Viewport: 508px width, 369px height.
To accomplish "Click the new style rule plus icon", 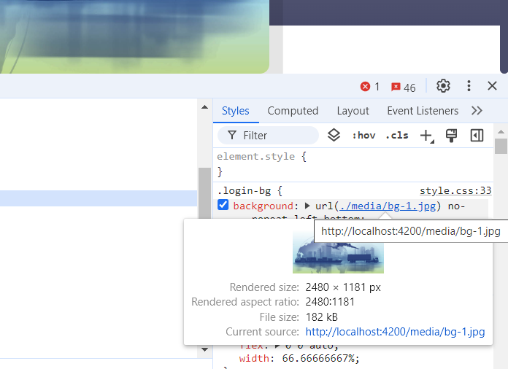I will (426, 135).
